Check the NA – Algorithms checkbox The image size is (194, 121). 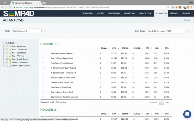point(7,46)
